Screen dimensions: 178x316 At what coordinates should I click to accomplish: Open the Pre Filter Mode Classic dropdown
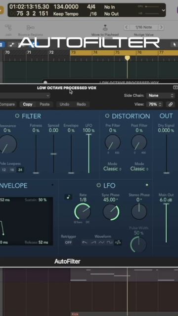(x=112, y=169)
